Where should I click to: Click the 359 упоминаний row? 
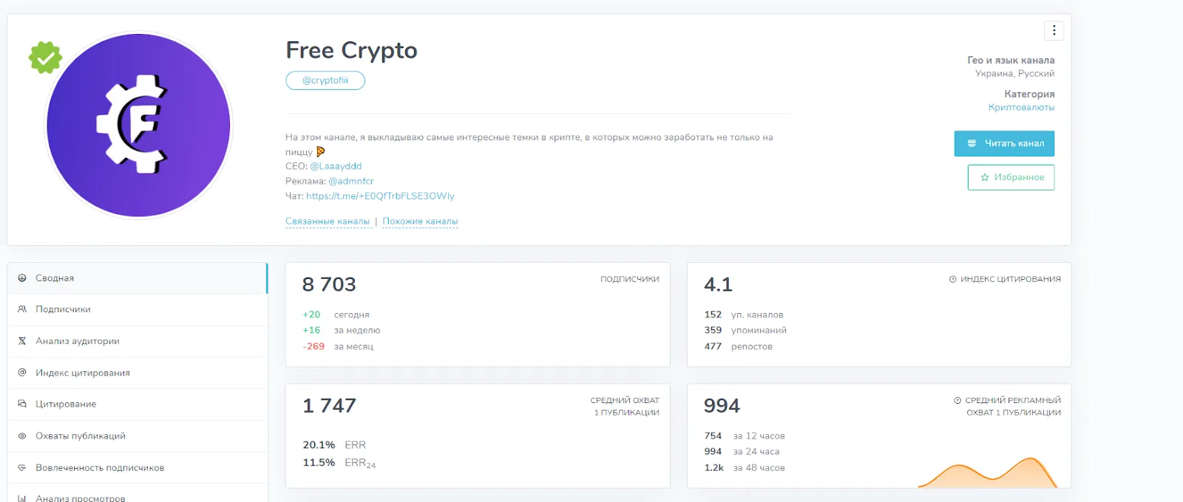pos(745,330)
